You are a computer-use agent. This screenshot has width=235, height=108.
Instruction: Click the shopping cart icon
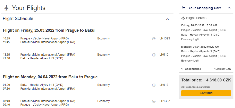coord(183,8)
